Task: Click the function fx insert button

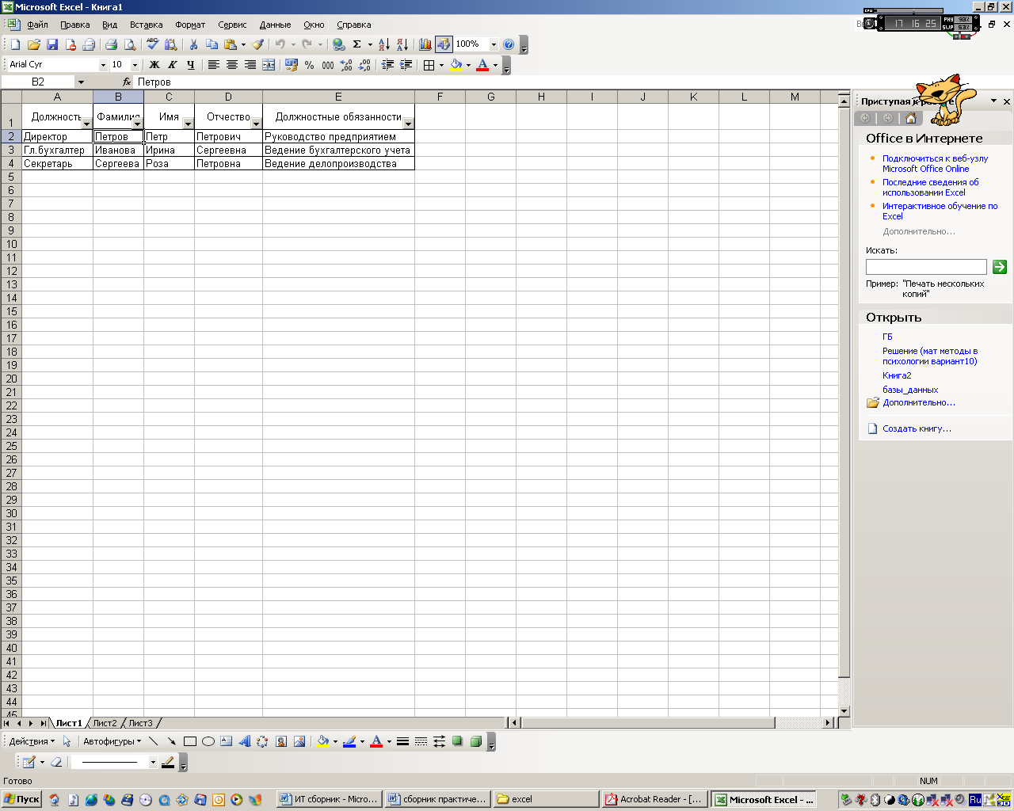Action: click(x=127, y=82)
